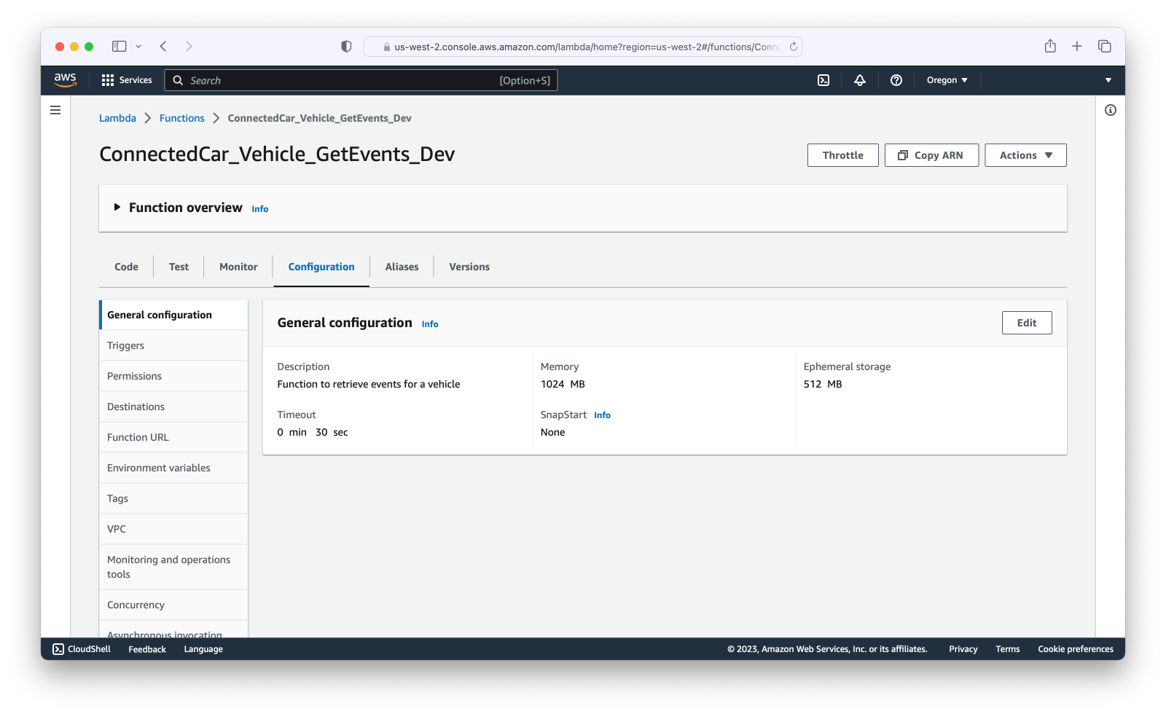Expand the Function overview section
The image size is (1166, 714).
point(117,208)
